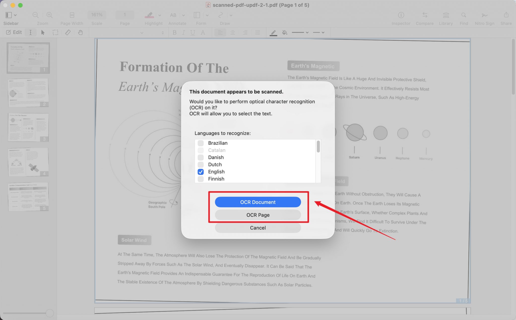Toggle italic text formatting
516x320 pixels.
point(183,32)
